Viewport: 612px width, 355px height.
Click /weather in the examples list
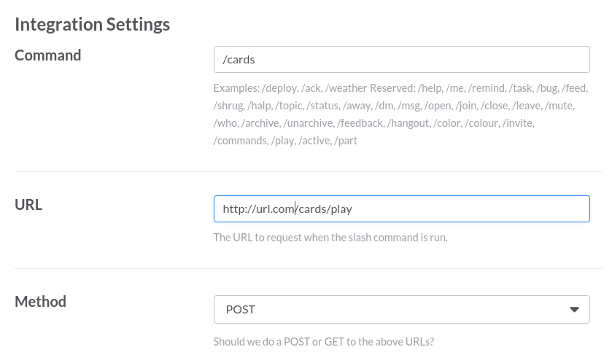pyautogui.click(x=346, y=88)
